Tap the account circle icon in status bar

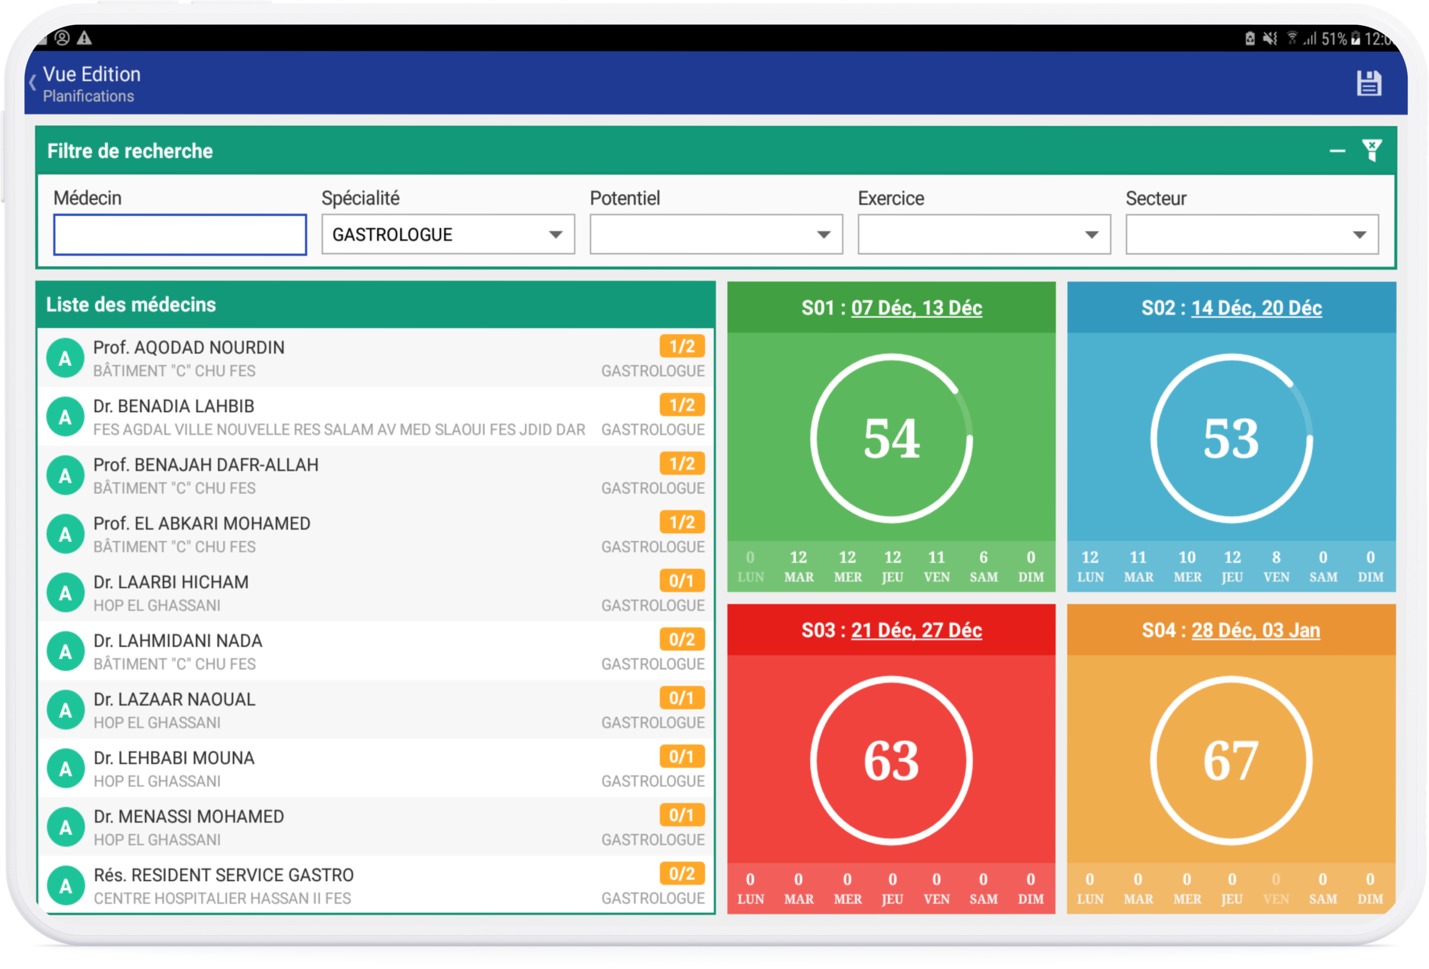pos(62,37)
